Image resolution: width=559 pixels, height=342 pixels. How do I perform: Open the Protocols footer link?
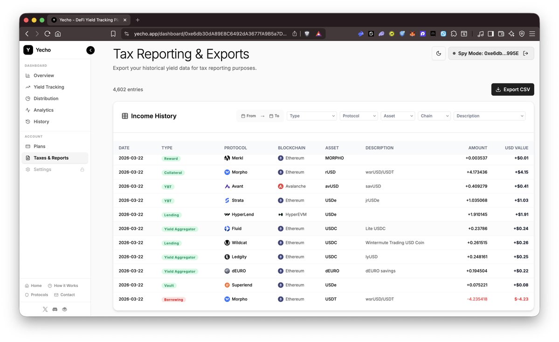point(36,295)
